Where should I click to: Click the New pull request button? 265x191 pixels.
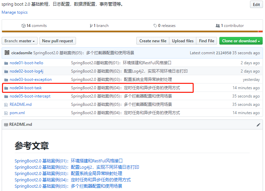(58, 41)
